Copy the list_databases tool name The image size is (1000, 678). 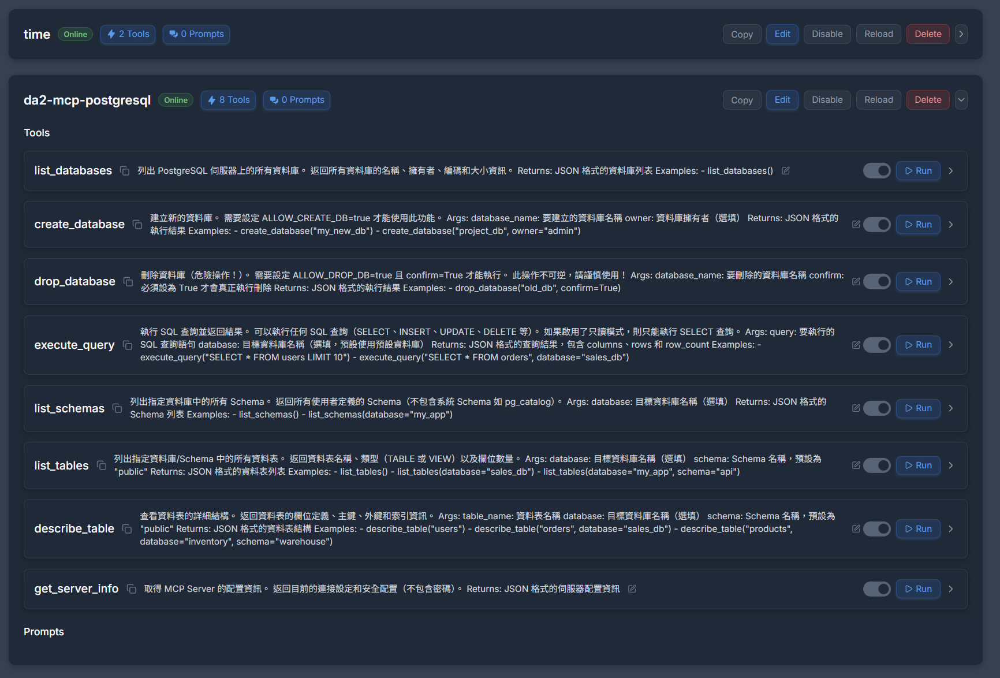click(124, 171)
